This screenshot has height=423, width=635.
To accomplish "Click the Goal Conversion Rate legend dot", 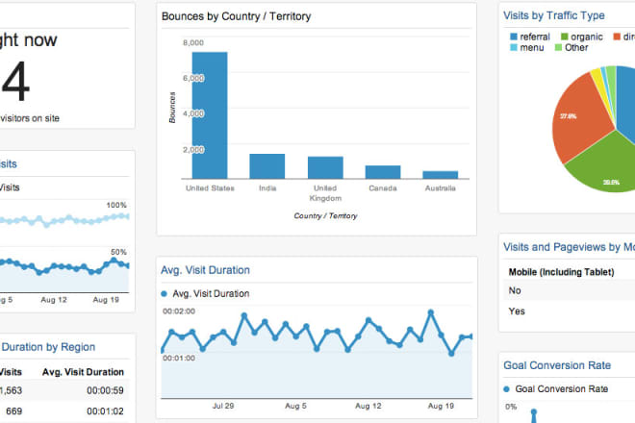I will tap(506, 389).
